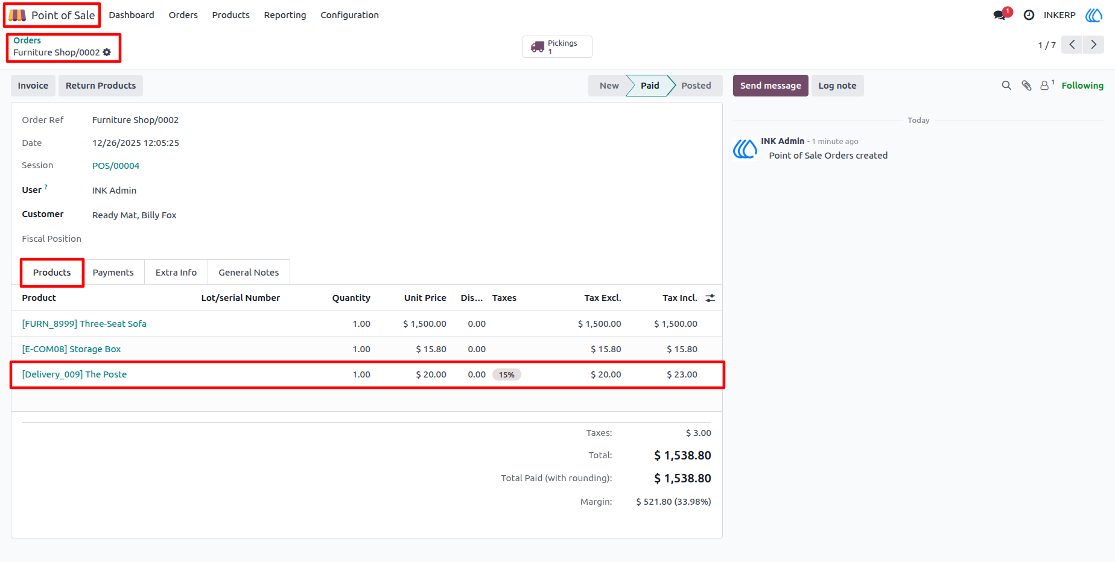The height and width of the screenshot is (562, 1115).
Task: Open the Point of Sale app menu icon
Action: tap(17, 15)
